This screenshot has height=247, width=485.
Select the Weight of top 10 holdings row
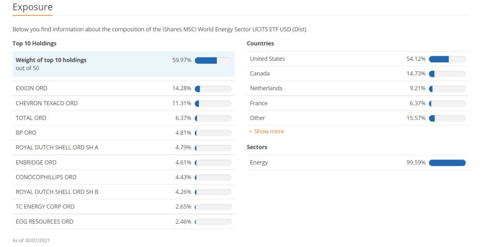[x=124, y=64]
